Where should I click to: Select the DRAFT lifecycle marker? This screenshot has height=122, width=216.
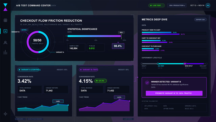point(142,64)
